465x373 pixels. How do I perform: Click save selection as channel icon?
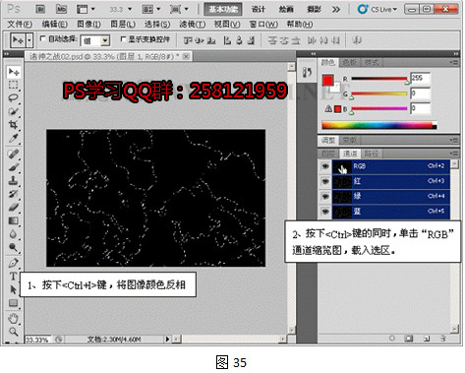pyautogui.click(x=409, y=338)
